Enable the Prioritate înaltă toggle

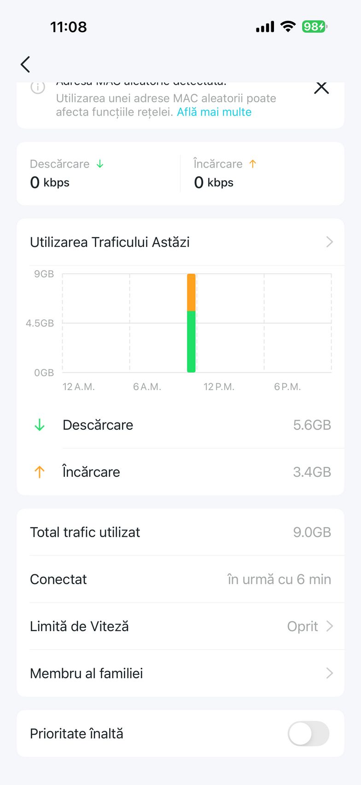[308, 733]
